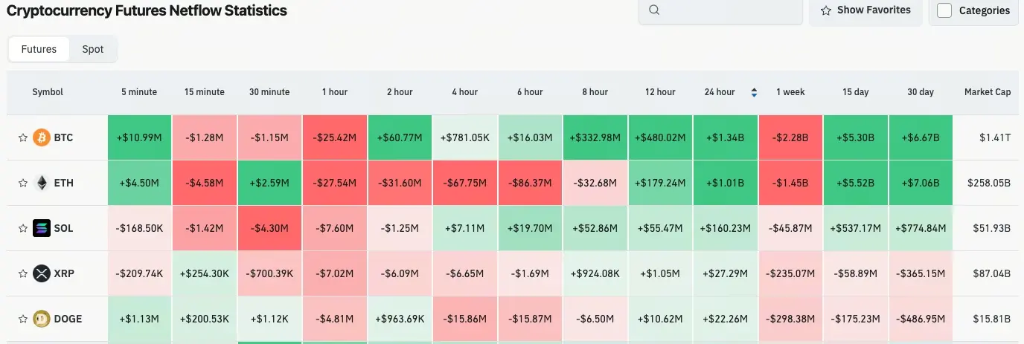Favorite XRP with its star icon
The height and width of the screenshot is (344, 1024).
click(23, 273)
